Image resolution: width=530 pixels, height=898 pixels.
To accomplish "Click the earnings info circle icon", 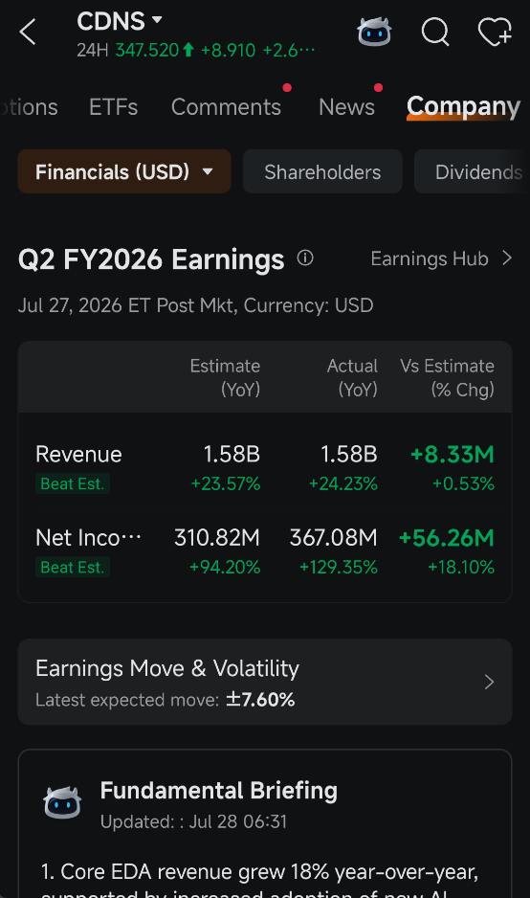I will click(305, 258).
